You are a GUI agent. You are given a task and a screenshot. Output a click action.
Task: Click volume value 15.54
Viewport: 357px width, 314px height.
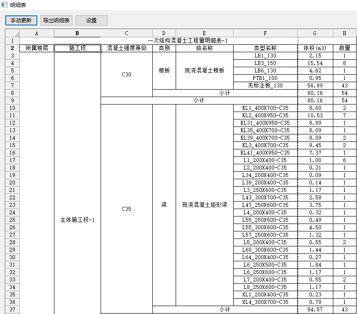click(x=315, y=63)
